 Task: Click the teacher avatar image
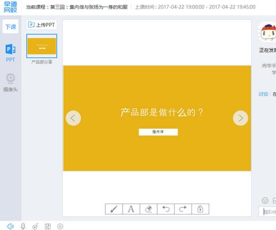click(267, 32)
